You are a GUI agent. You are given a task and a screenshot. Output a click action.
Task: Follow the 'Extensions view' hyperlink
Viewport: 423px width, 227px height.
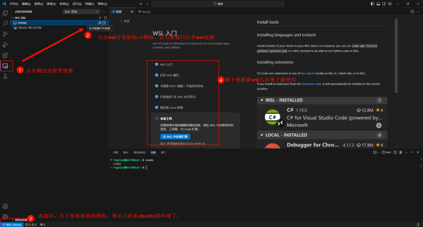pyautogui.click(x=311, y=84)
